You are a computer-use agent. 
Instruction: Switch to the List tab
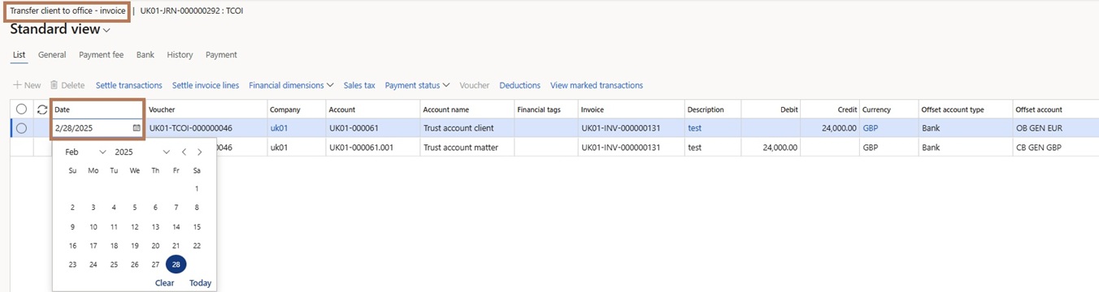pos(19,55)
